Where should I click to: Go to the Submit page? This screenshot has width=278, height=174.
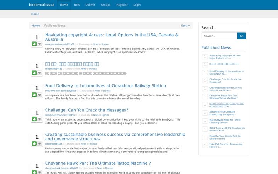pyautogui.click(x=90, y=5)
